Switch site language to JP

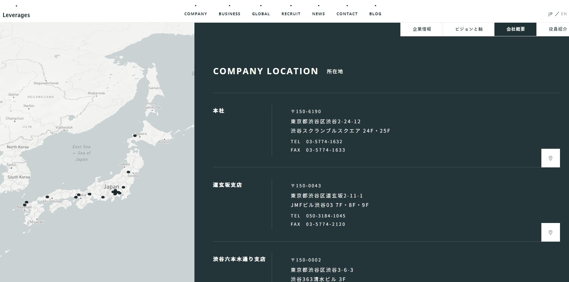coord(550,14)
